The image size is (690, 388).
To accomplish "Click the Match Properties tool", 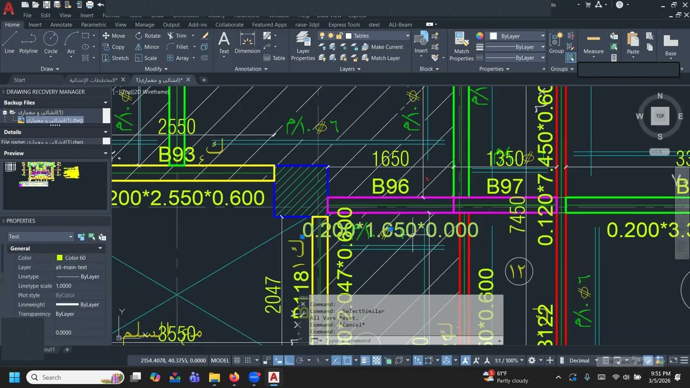I will tap(461, 46).
